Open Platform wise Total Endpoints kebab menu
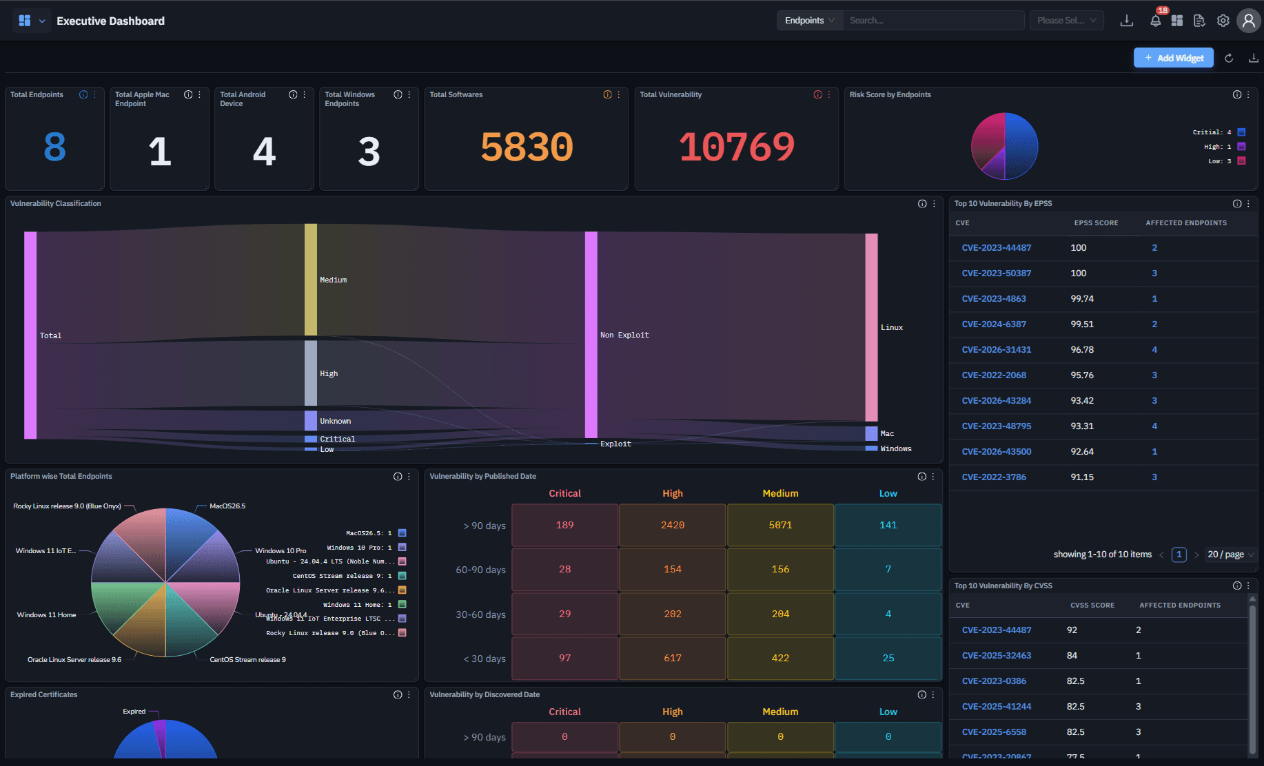1264x766 pixels. 409,476
